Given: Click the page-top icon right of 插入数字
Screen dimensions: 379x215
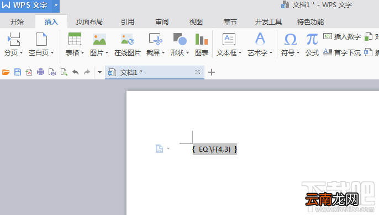Looking at the screenshot, I should point(369,37).
